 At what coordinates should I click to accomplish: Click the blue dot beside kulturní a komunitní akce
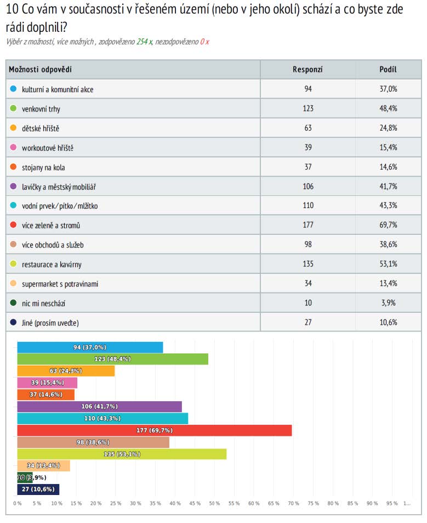pyautogui.click(x=13, y=88)
